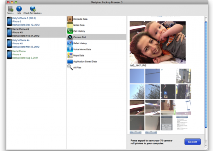This screenshot has height=151, width=213.
Task: Select Kelly's iPhone 5 (iOS 6) device icon
Action: (9, 21)
